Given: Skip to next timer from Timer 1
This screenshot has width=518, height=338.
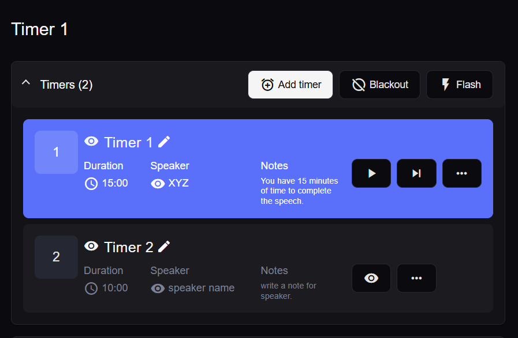Looking at the screenshot, I should pos(416,173).
